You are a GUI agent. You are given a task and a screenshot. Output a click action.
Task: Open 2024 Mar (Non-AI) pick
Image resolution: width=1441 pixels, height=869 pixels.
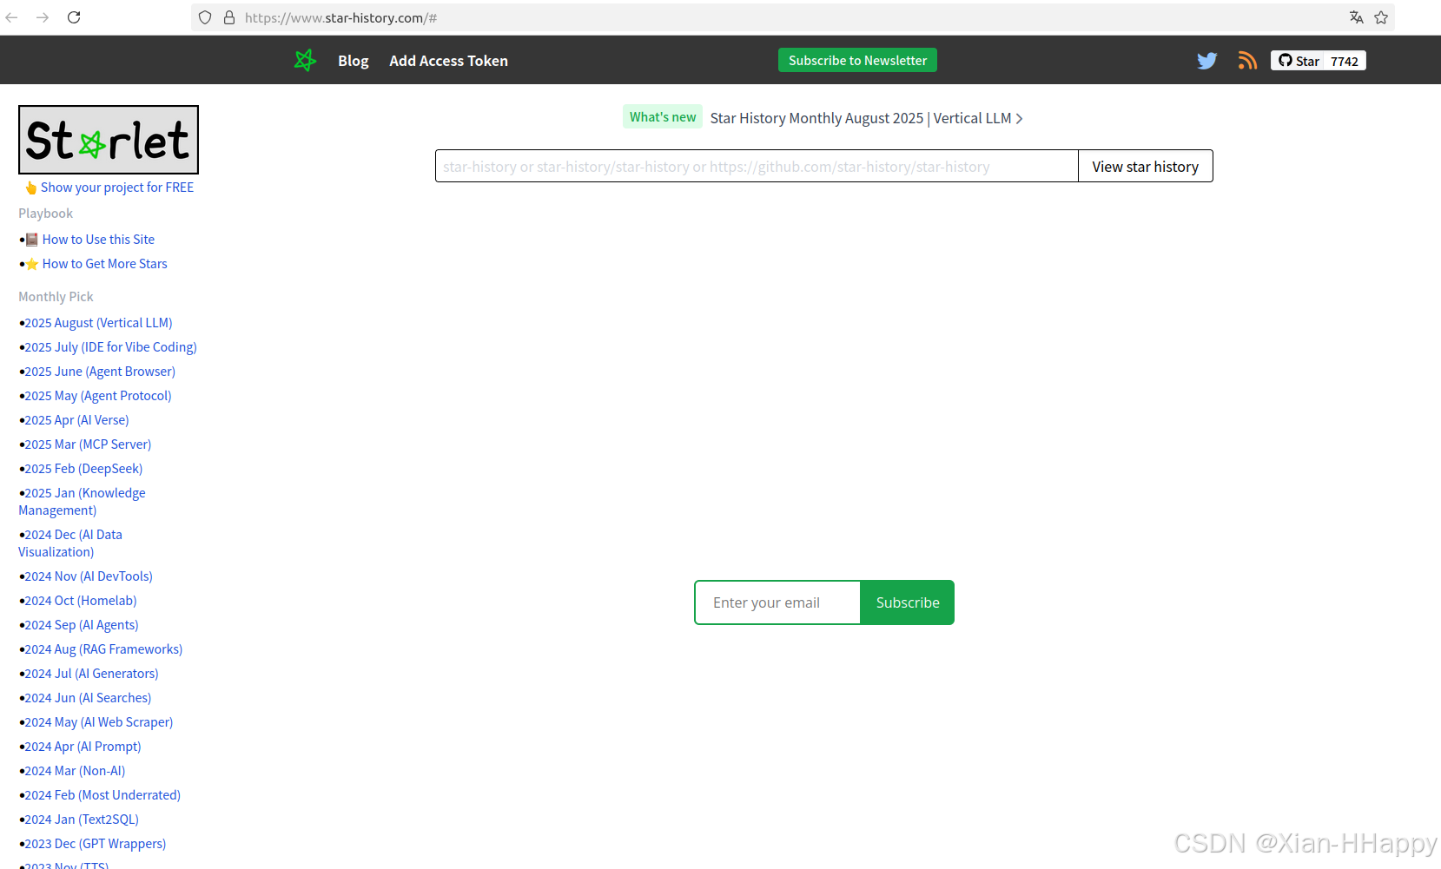coord(75,771)
